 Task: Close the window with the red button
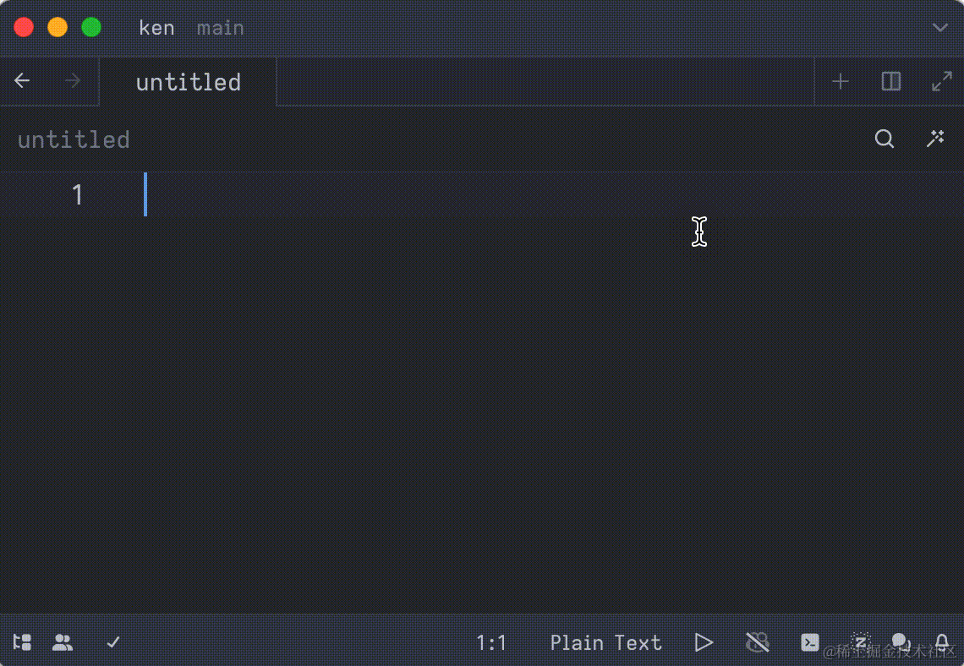24,27
